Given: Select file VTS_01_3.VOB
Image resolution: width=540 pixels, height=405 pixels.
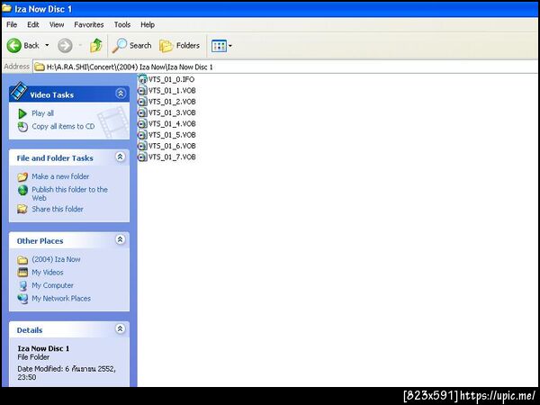Looking at the screenshot, I should click(x=172, y=112).
